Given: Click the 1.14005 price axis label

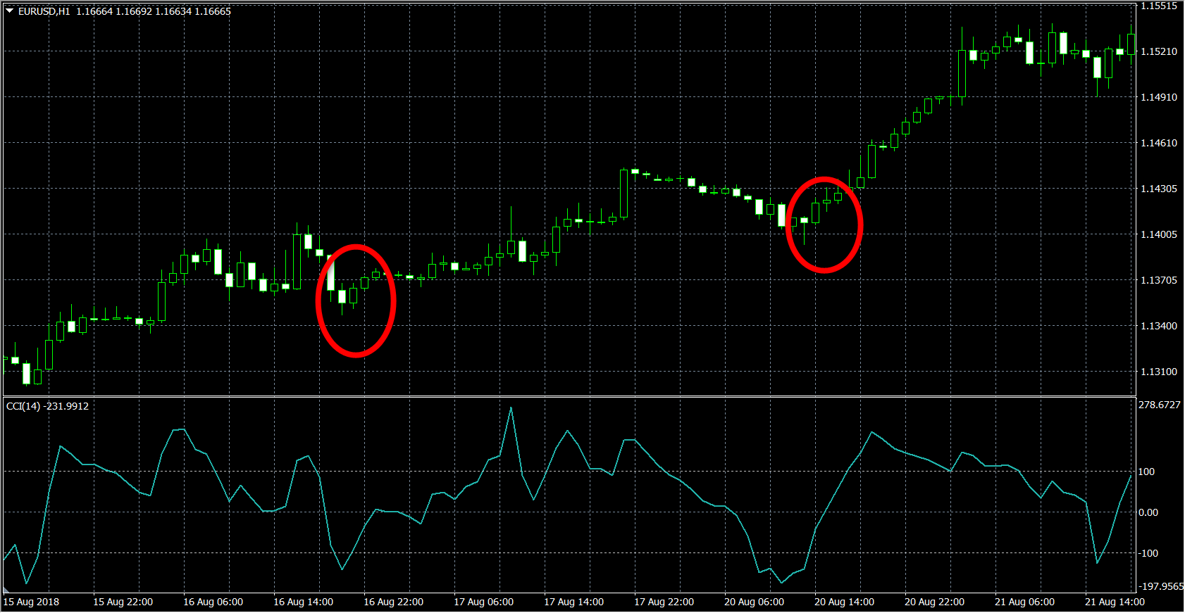Looking at the screenshot, I should (1158, 234).
